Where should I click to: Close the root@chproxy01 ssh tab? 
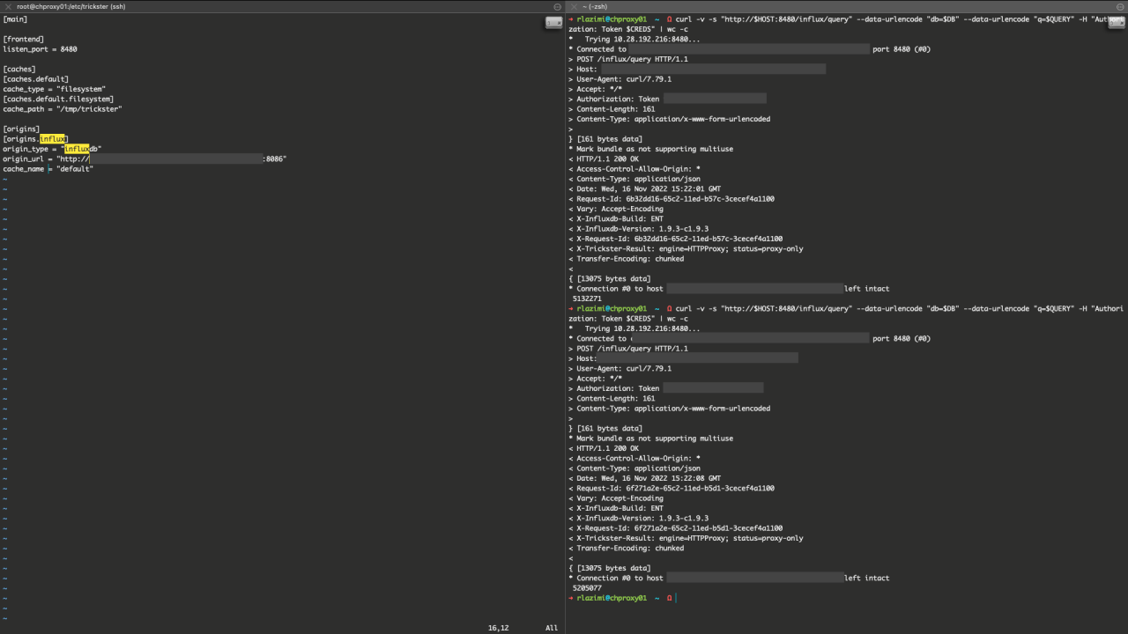pos(8,6)
